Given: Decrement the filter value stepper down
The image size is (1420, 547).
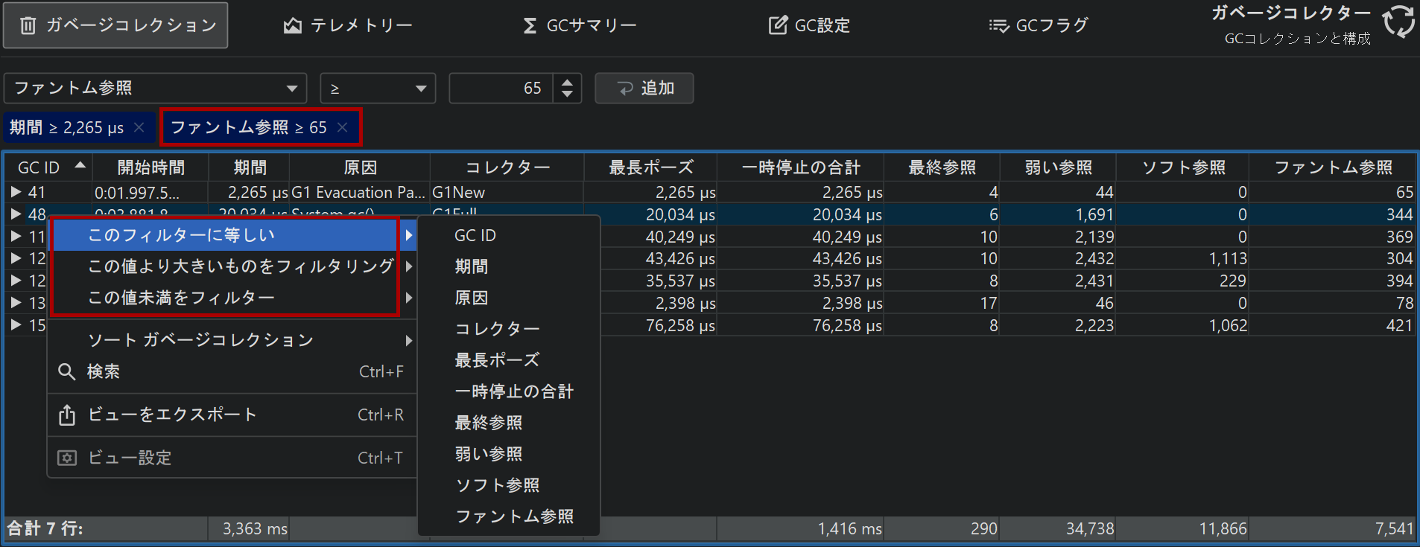Looking at the screenshot, I should click(x=567, y=95).
